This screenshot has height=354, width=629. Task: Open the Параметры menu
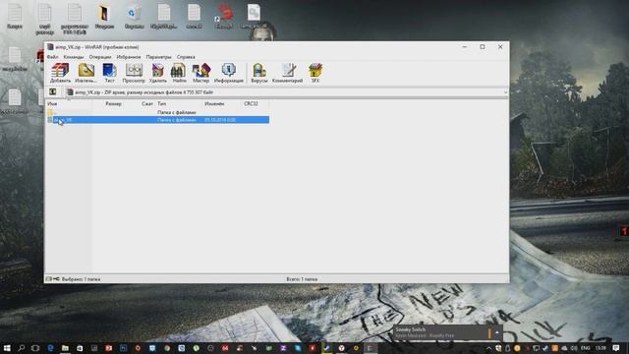click(x=158, y=57)
